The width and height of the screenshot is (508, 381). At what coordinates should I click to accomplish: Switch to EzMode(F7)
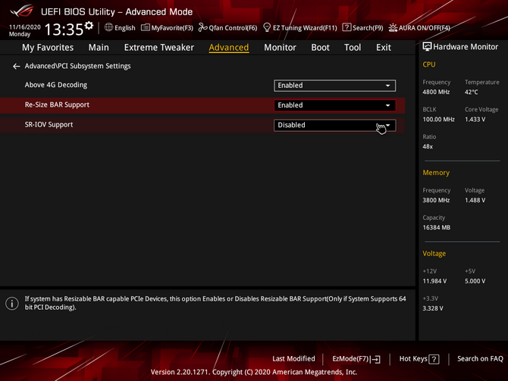(350, 359)
